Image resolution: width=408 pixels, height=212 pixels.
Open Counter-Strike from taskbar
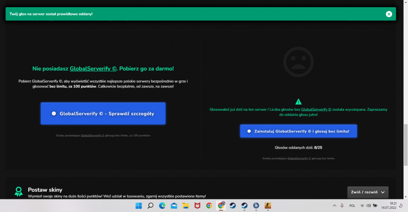click(268, 206)
